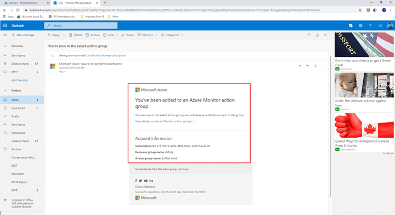
Task: Go back in the browser
Action: [4, 10]
